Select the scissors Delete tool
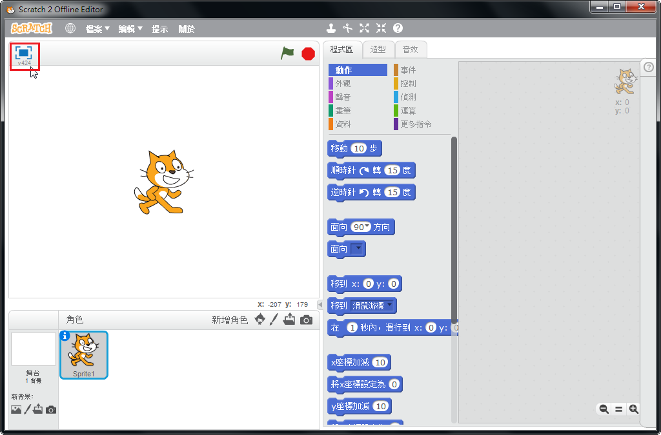The height and width of the screenshot is (435, 661). [348, 28]
